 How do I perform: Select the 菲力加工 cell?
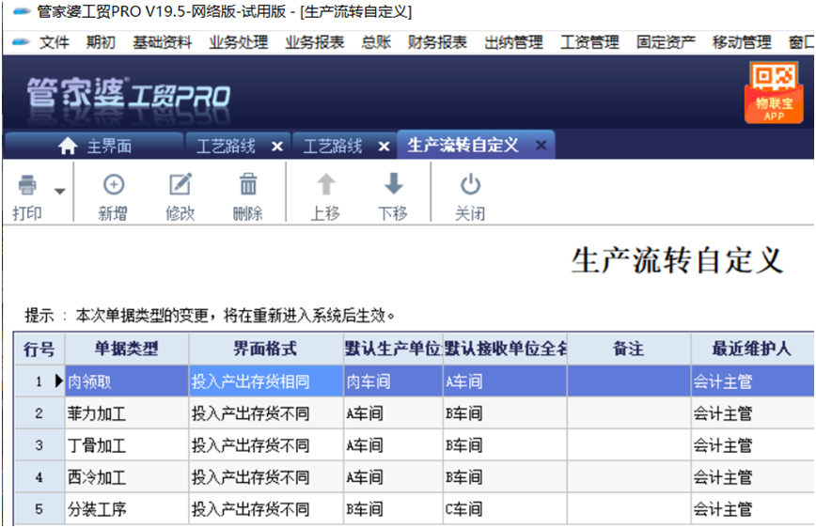click(x=127, y=413)
